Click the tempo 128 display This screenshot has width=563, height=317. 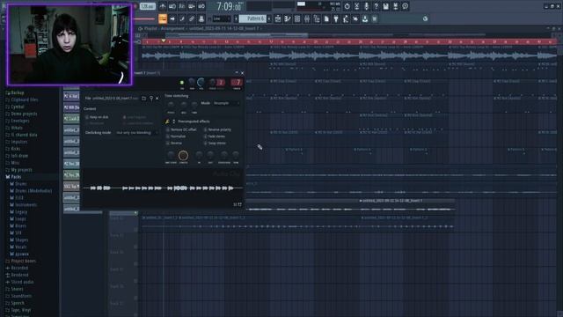click(147, 6)
